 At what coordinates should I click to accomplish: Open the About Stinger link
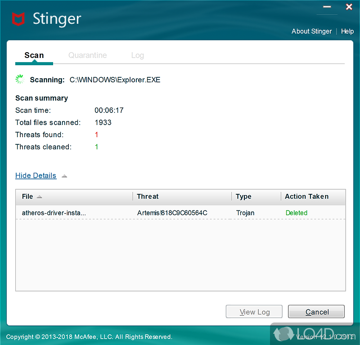311,31
